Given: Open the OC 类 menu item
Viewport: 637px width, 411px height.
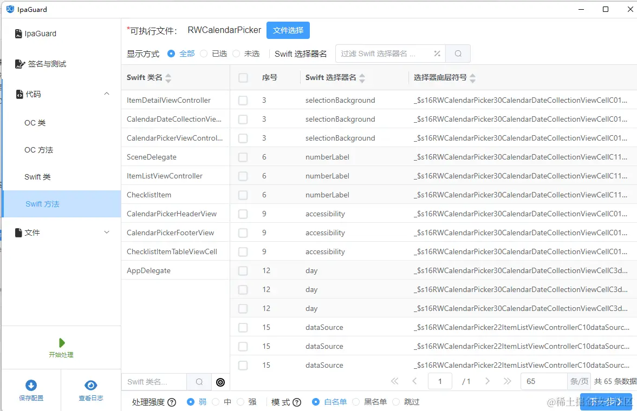Looking at the screenshot, I should (x=35, y=123).
